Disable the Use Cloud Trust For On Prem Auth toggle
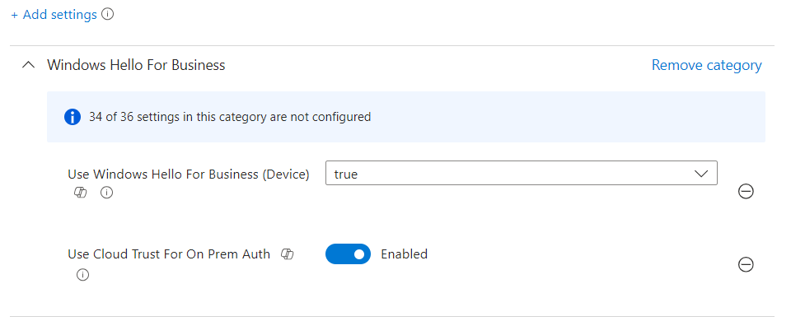791x335 pixels. (348, 254)
